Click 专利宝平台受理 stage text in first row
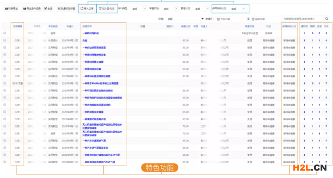Image resolution: width=333 pixels, height=178 pixels. (x=250, y=33)
